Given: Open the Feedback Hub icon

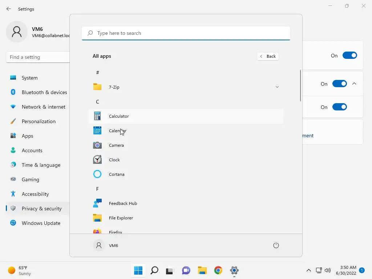Looking at the screenshot, I should 97,203.
